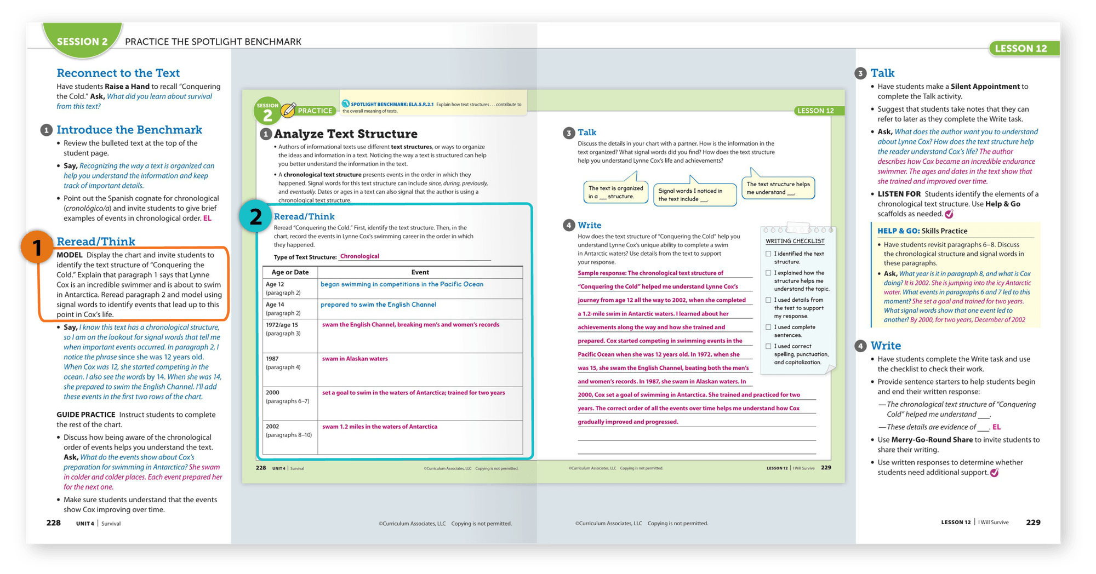Click teacher page number 229
Image resolution: width=1096 pixels, height=574 pixels.
1033,523
